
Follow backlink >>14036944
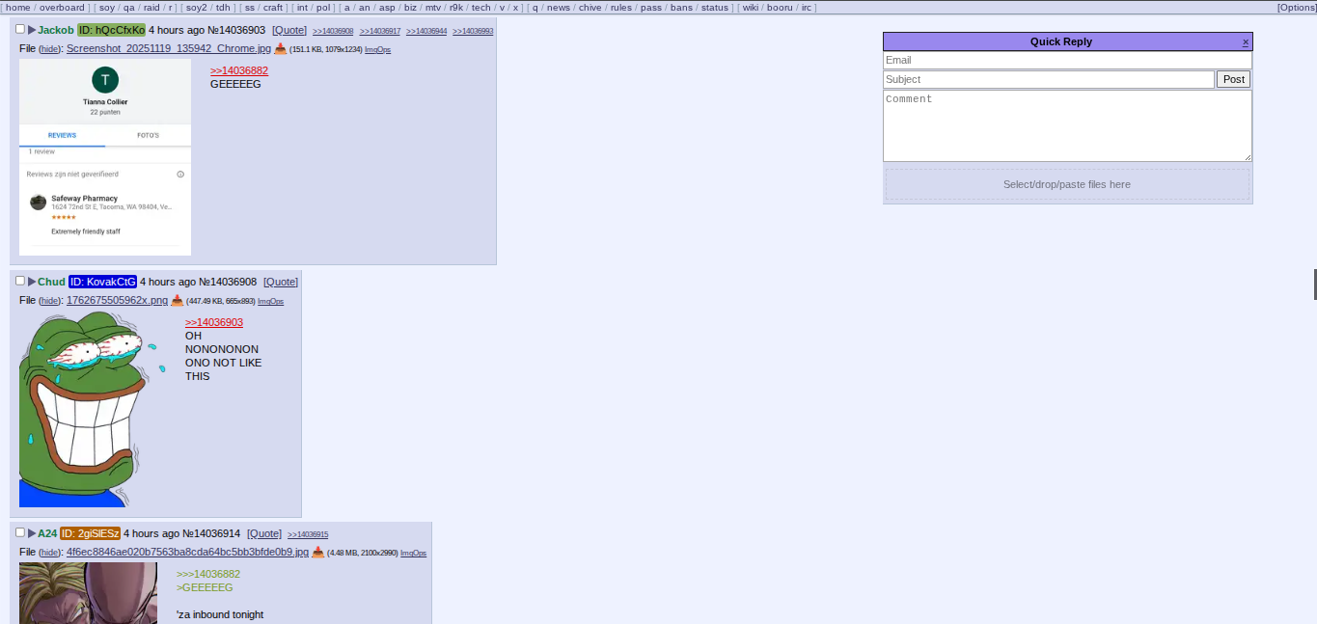click(426, 31)
